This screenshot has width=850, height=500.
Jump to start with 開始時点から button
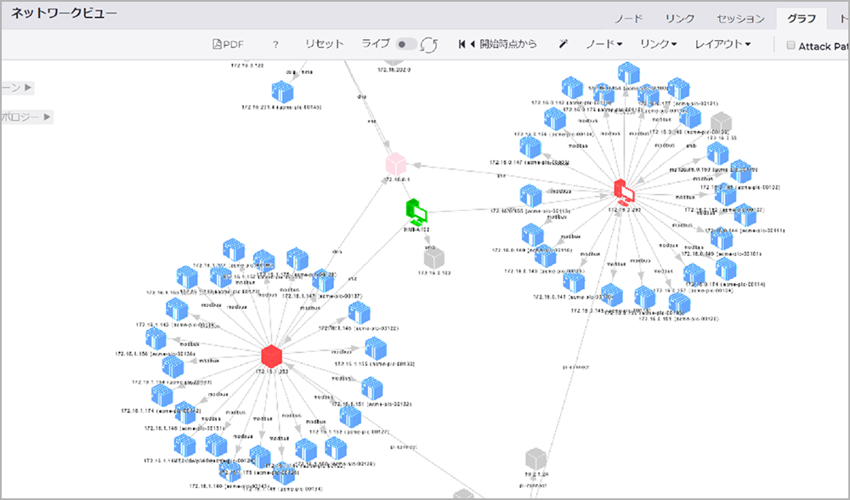(x=498, y=44)
